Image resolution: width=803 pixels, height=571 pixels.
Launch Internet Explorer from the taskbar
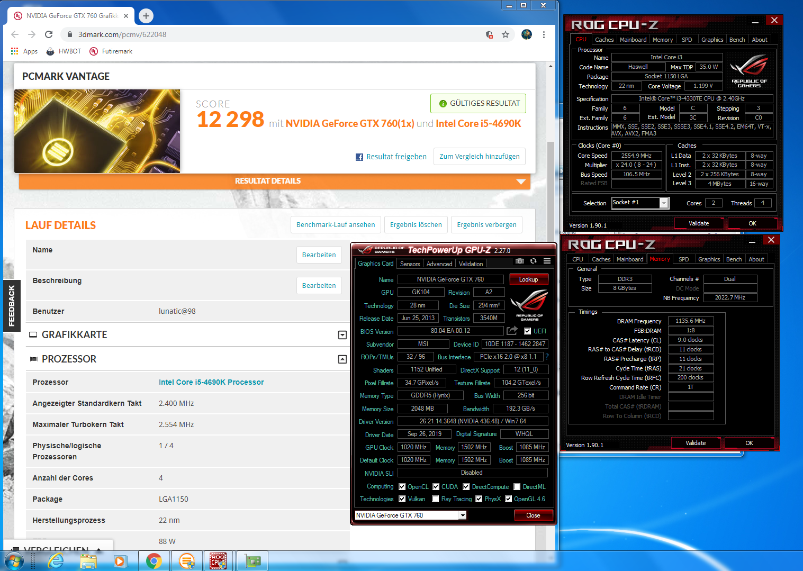coord(56,560)
